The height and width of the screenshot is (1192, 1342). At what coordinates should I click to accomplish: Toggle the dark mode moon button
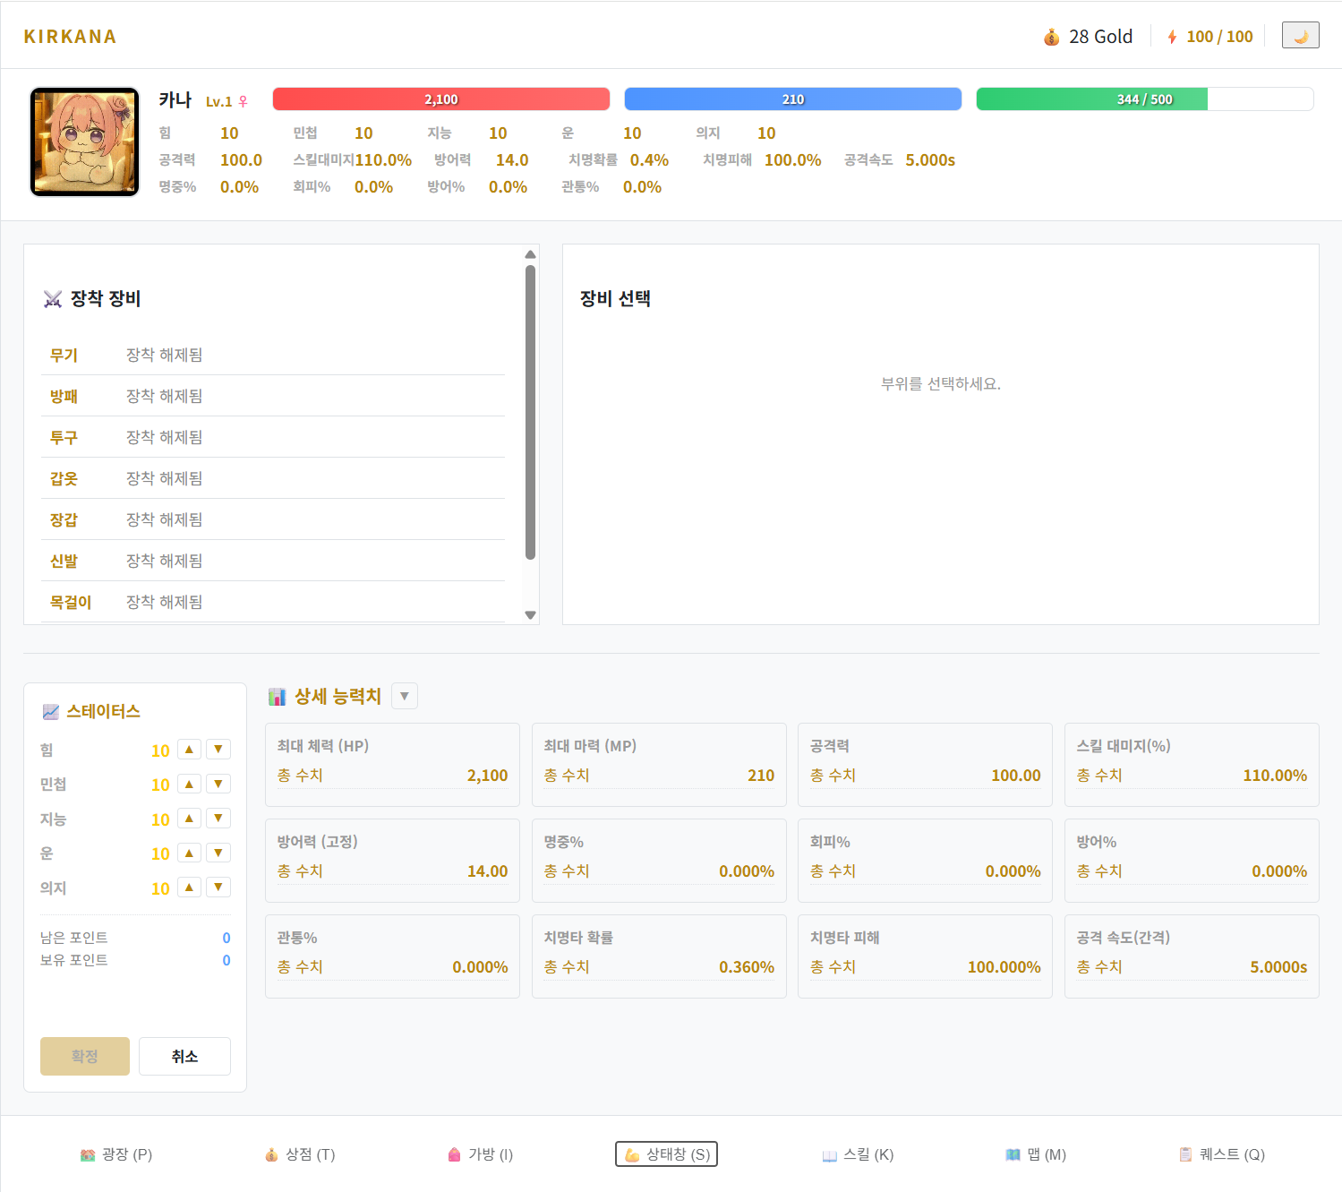click(1300, 36)
